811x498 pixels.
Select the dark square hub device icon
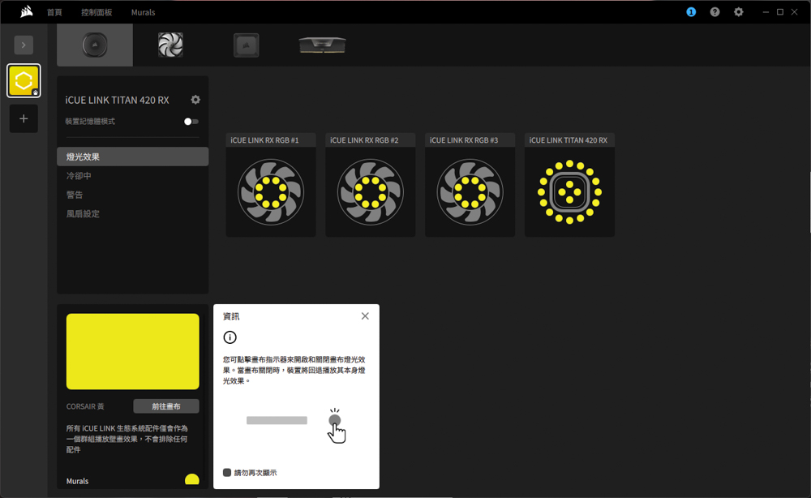(247, 45)
